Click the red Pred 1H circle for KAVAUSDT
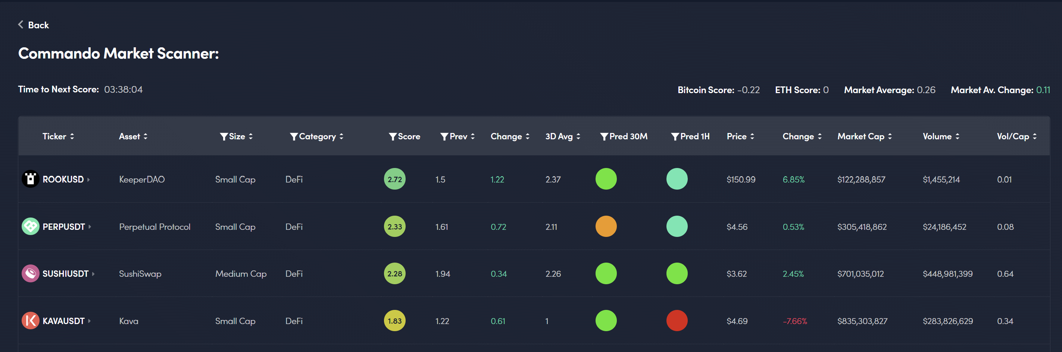 coord(677,321)
